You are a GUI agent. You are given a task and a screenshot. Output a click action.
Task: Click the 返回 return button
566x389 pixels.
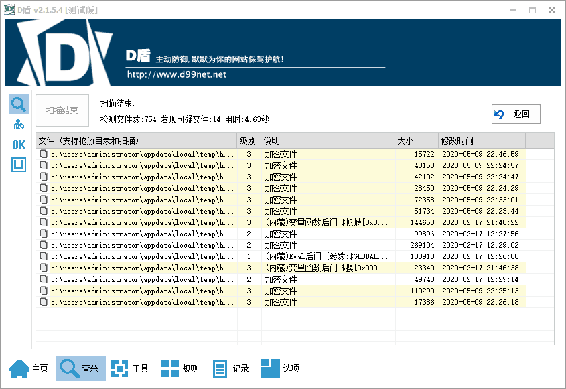coord(516,114)
